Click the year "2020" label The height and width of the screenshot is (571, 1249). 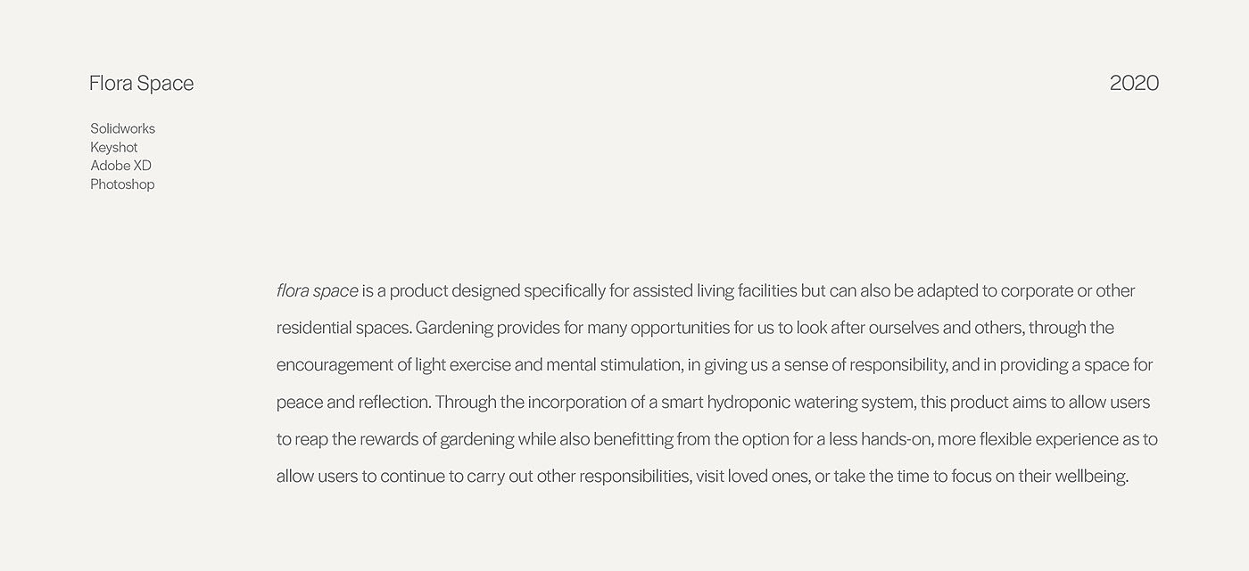click(x=1134, y=84)
